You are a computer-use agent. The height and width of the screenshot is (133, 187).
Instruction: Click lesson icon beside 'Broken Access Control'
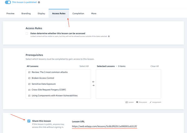(x=29, y=78)
